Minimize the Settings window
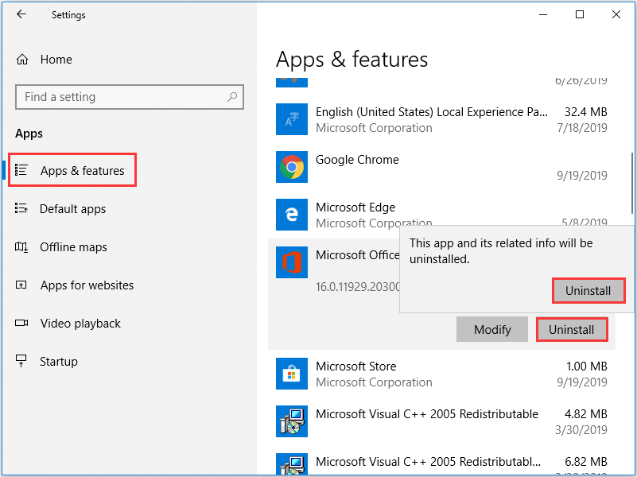 (x=543, y=14)
